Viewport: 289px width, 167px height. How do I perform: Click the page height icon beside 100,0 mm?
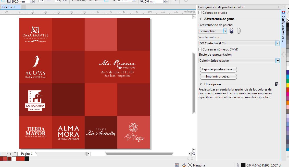point(9,2)
